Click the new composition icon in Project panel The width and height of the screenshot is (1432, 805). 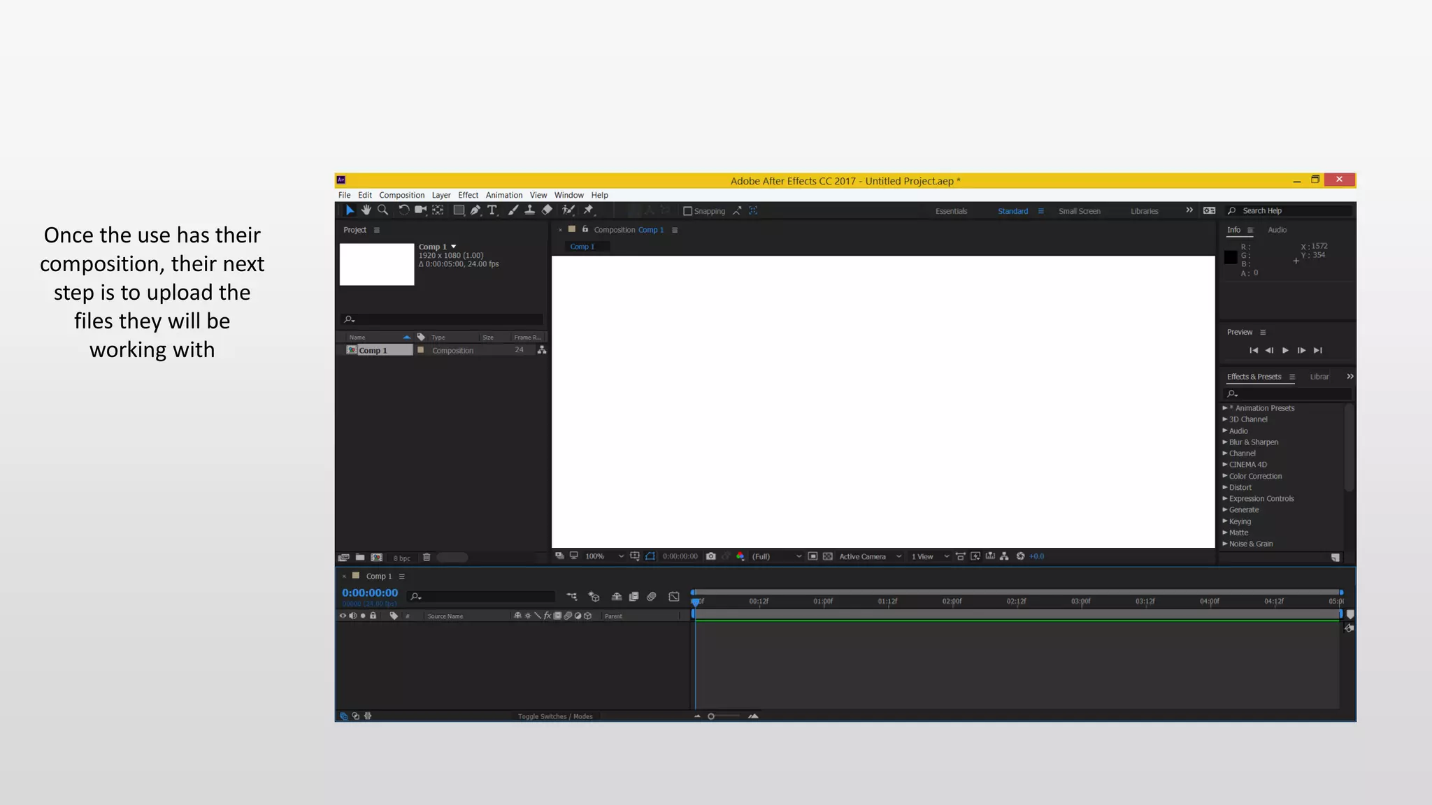[377, 558]
